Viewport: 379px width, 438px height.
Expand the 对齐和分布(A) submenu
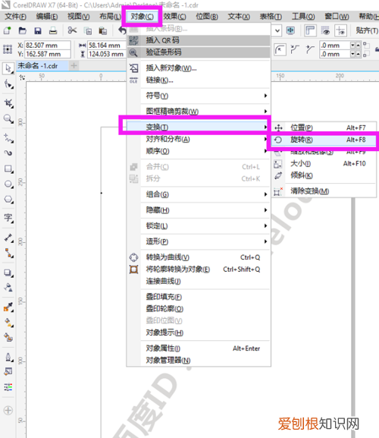point(199,139)
